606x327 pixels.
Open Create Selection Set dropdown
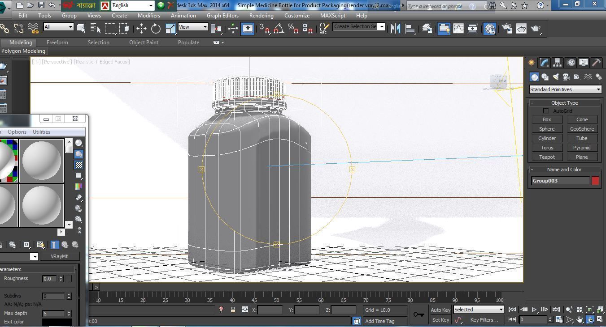tap(359, 26)
